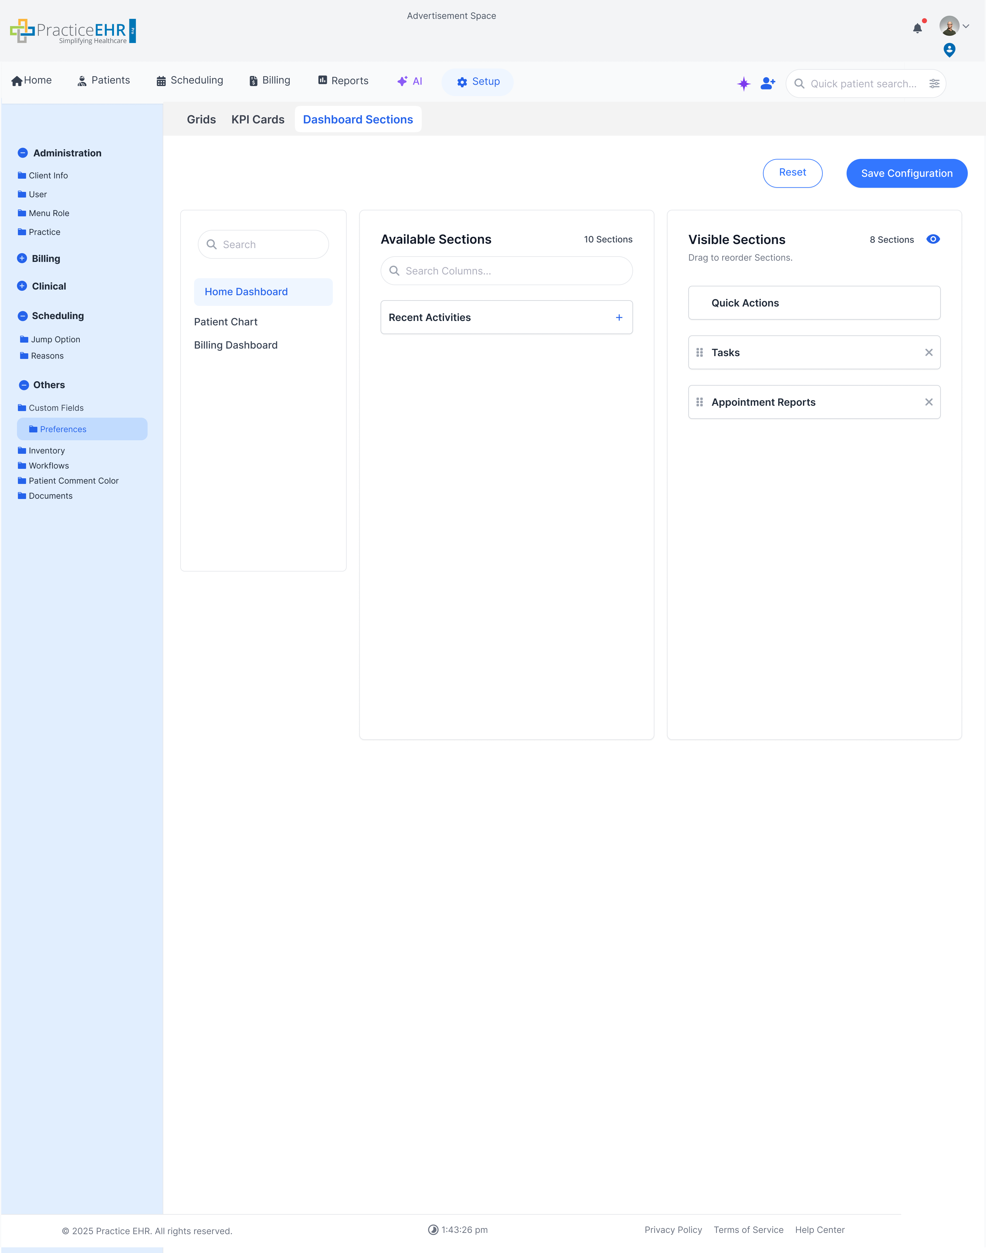Image resolution: width=986 pixels, height=1253 pixels.
Task: Add Recent Activities using the plus control
Action: [619, 317]
